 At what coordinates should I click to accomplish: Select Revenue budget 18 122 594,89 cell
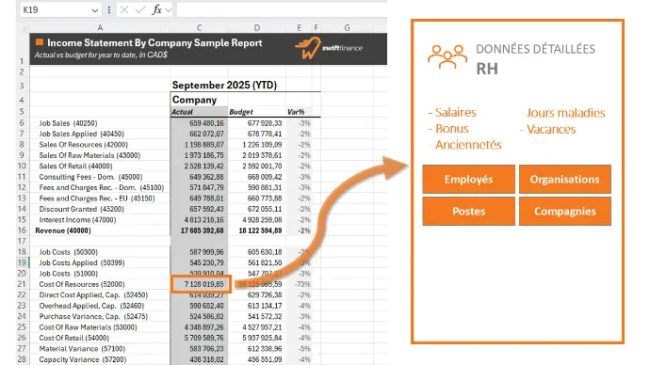click(257, 230)
